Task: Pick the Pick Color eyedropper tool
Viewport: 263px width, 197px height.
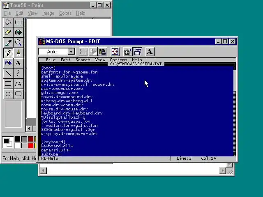Action: (x=8, y=43)
